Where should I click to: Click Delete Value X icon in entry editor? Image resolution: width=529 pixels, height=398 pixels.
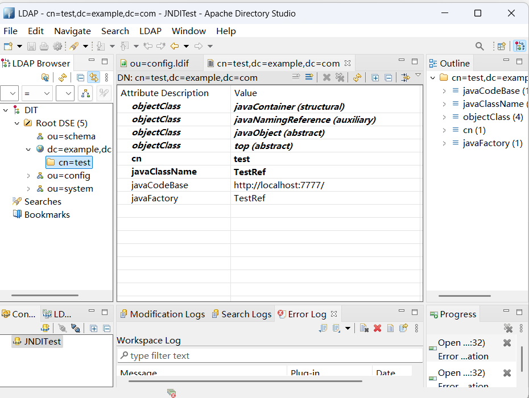(327, 77)
